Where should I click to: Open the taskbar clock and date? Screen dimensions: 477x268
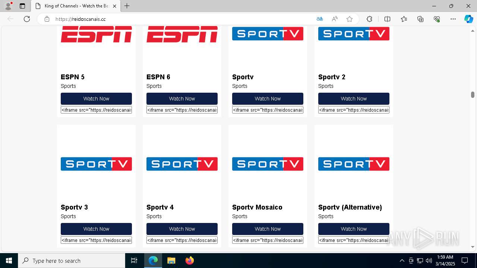point(445,261)
